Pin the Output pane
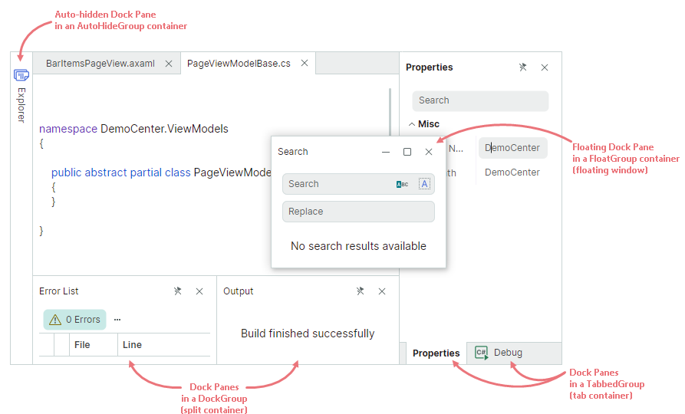The image size is (685, 414). [360, 291]
